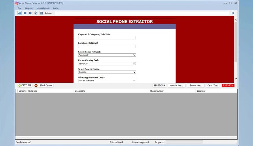Open the Aiuto menu
Image resolution: width=253 pixels, height=146 pixels.
56,8
